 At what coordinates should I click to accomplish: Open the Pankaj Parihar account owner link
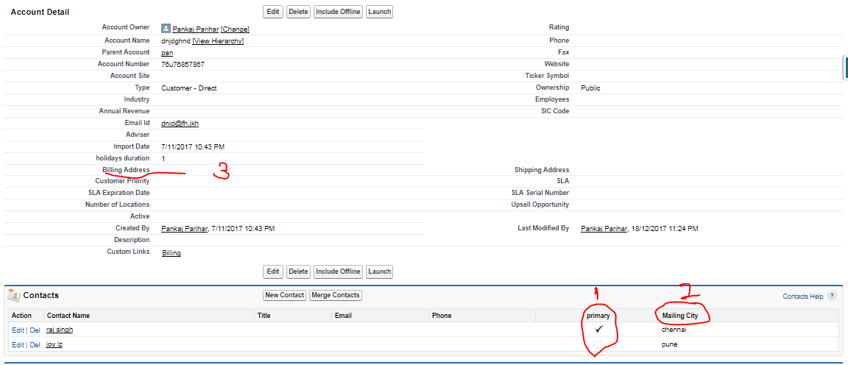coord(195,29)
